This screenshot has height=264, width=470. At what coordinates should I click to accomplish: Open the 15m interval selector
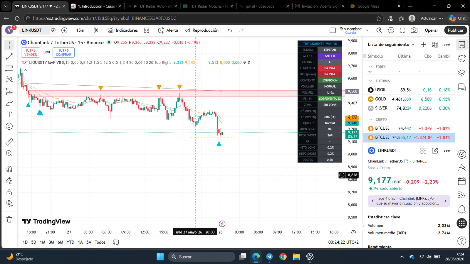80,30
